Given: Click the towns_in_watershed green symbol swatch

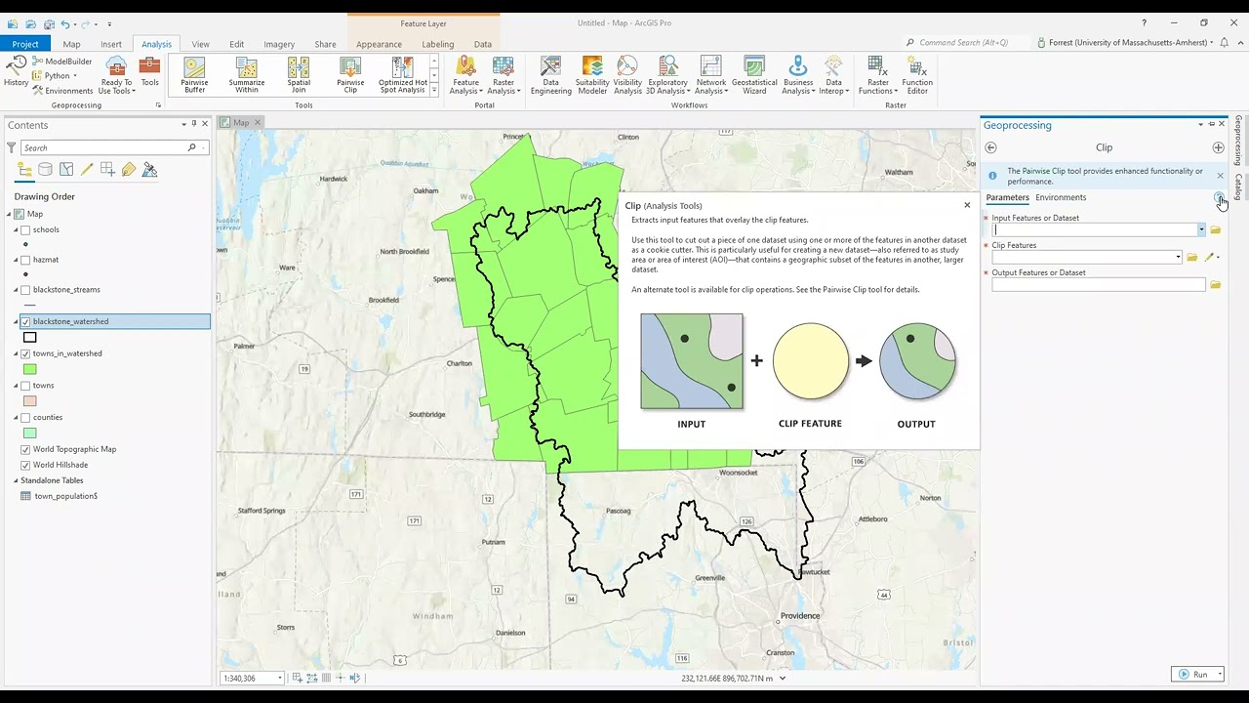Looking at the screenshot, I should coord(30,369).
